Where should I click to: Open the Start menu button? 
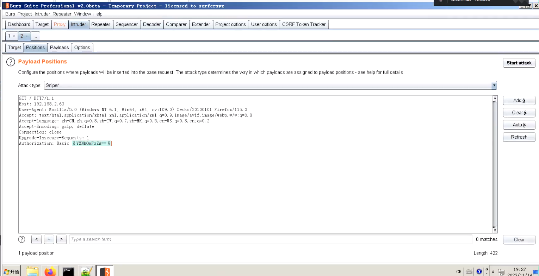pyautogui.click(x=12, y=271)
